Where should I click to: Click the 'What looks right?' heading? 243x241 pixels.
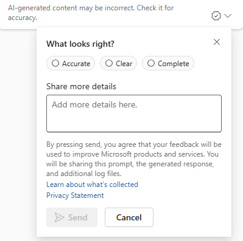80,44
